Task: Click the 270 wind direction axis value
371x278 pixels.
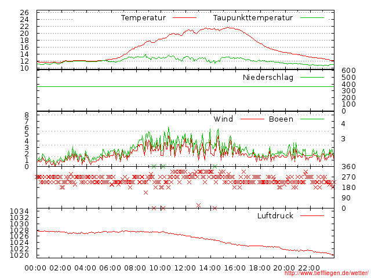Action: pyautogui.click(x=348, y=177)
